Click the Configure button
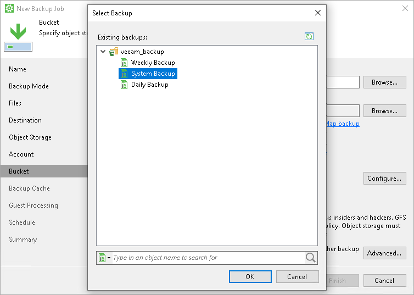Image resolution: width=414 pixels, height=295 pixels. click(x=385, y=179)
